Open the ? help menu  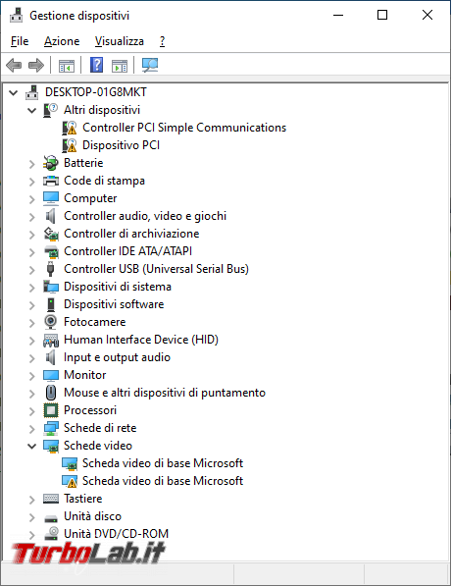pyautogui.click(x=162, y=41)
